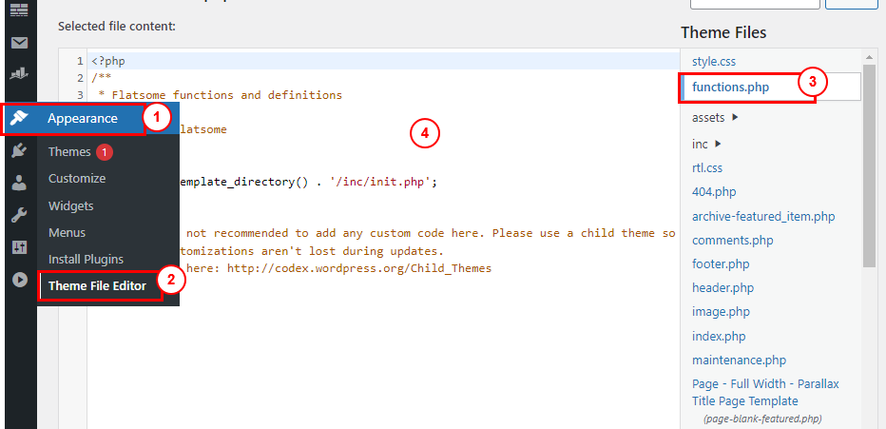The image size is (886, 429).
Task: Expand the assets folder arrow
Action: 735,118
